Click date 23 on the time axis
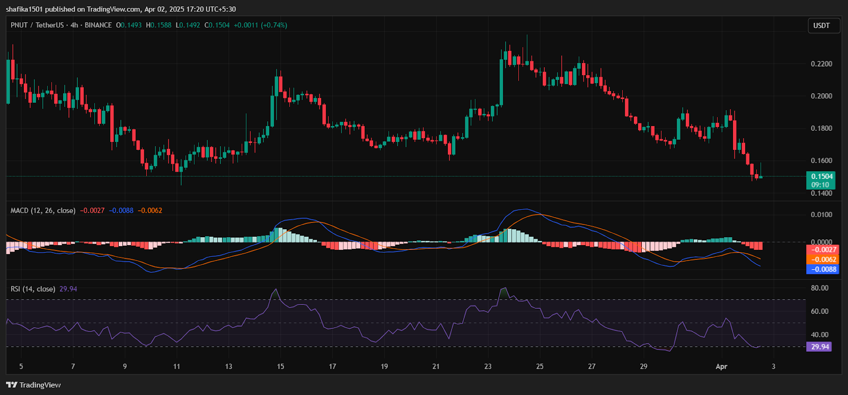848x395 pixels. (x=488, y=366)
